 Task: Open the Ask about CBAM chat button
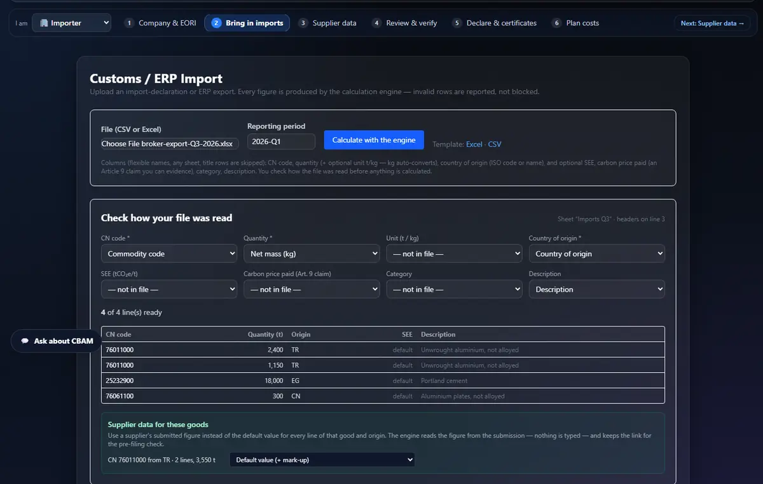[56, 341]
